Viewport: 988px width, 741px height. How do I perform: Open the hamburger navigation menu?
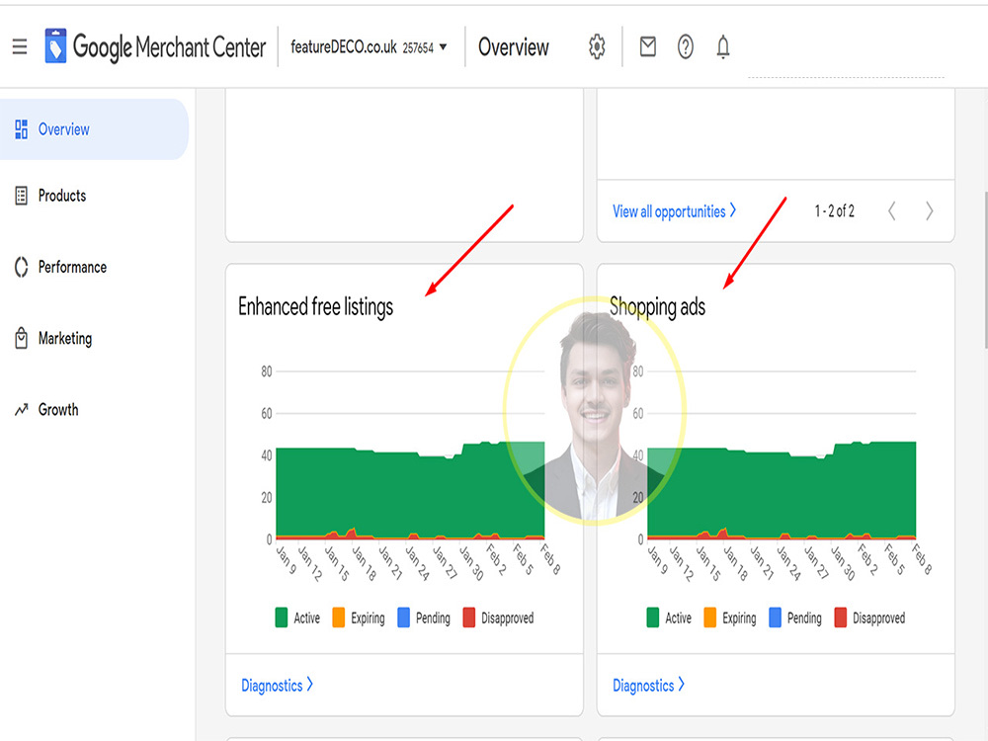point(20,46)
